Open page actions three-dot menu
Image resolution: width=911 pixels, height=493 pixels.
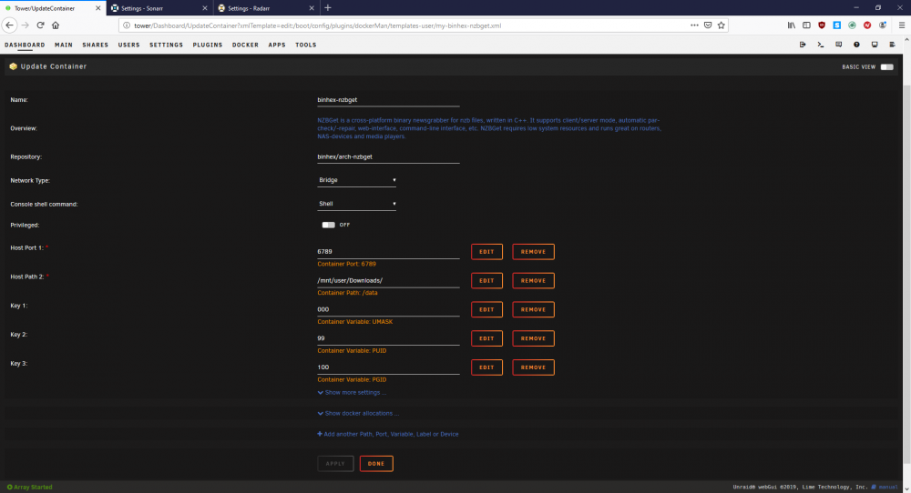pyautogui.click(x=694, y=25)
